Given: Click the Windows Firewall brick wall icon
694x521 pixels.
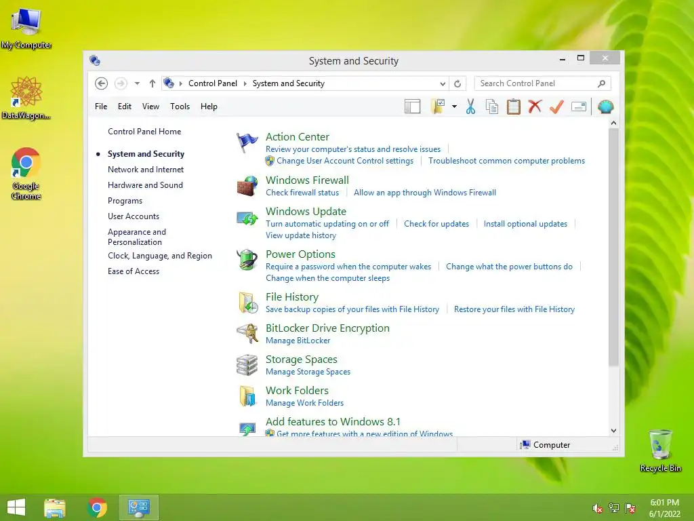Looking at the screenshot, I should pos(247,186).
